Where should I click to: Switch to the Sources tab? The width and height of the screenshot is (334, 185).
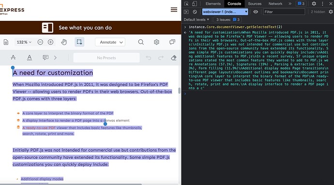(x=255, y=3)
